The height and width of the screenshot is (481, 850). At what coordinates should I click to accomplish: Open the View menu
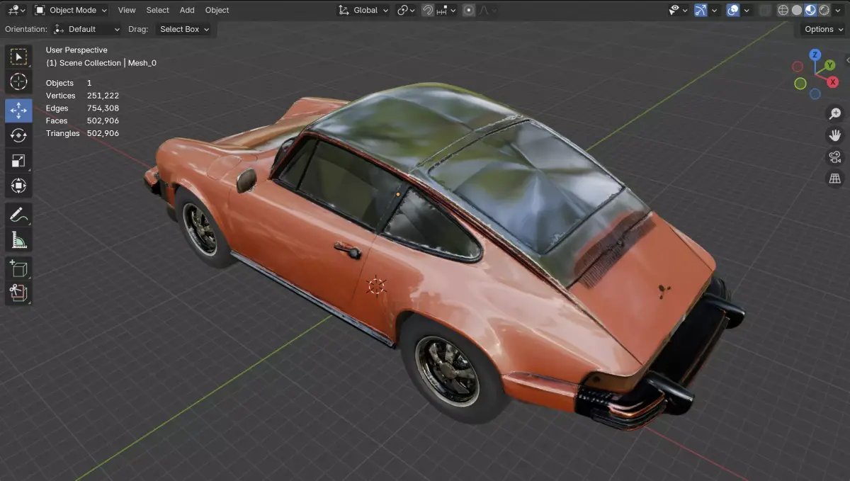[x=127, y=10]
